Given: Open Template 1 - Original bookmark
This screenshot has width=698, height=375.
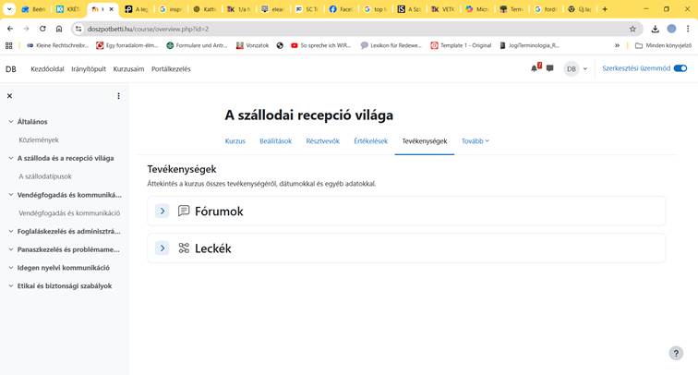Looking at the screenshot, I should pyautogui.click(x=461, y=45).
